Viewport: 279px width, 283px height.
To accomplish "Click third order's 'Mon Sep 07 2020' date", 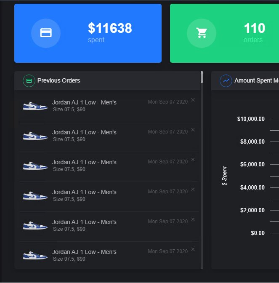I will point(168,162).
